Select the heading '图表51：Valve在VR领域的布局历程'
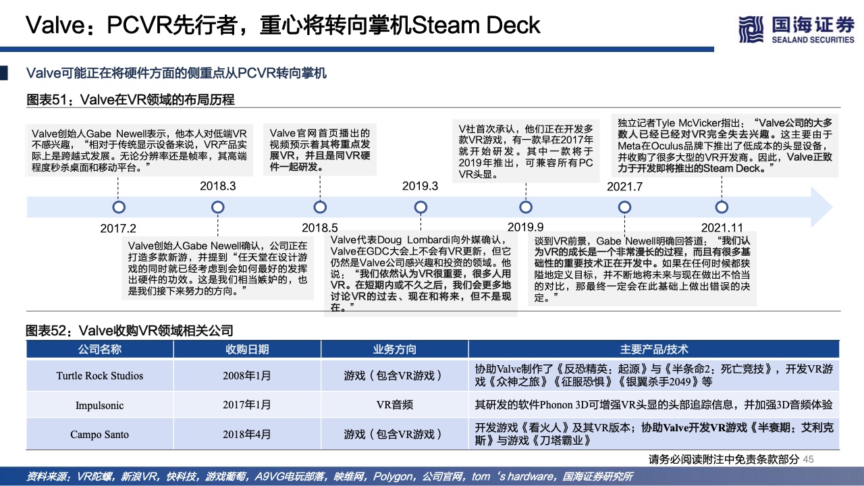864x486 pixels. pos(130,100)
